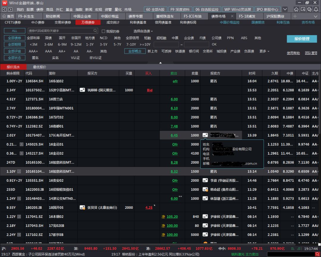
Task: Go forward with right arrow navigation icon
Action: coord(10,10)
